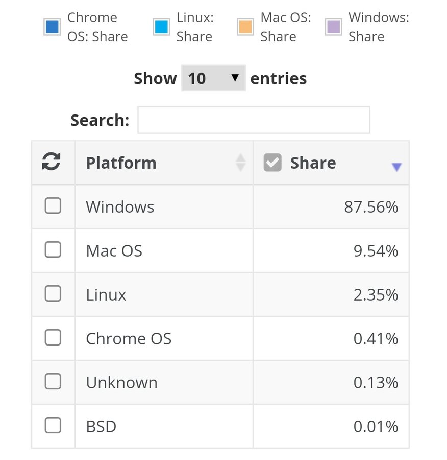Click the purple descending sort arrow on Share
The height and width of the screenshot is (460, 447).
[x=396, y=167]
